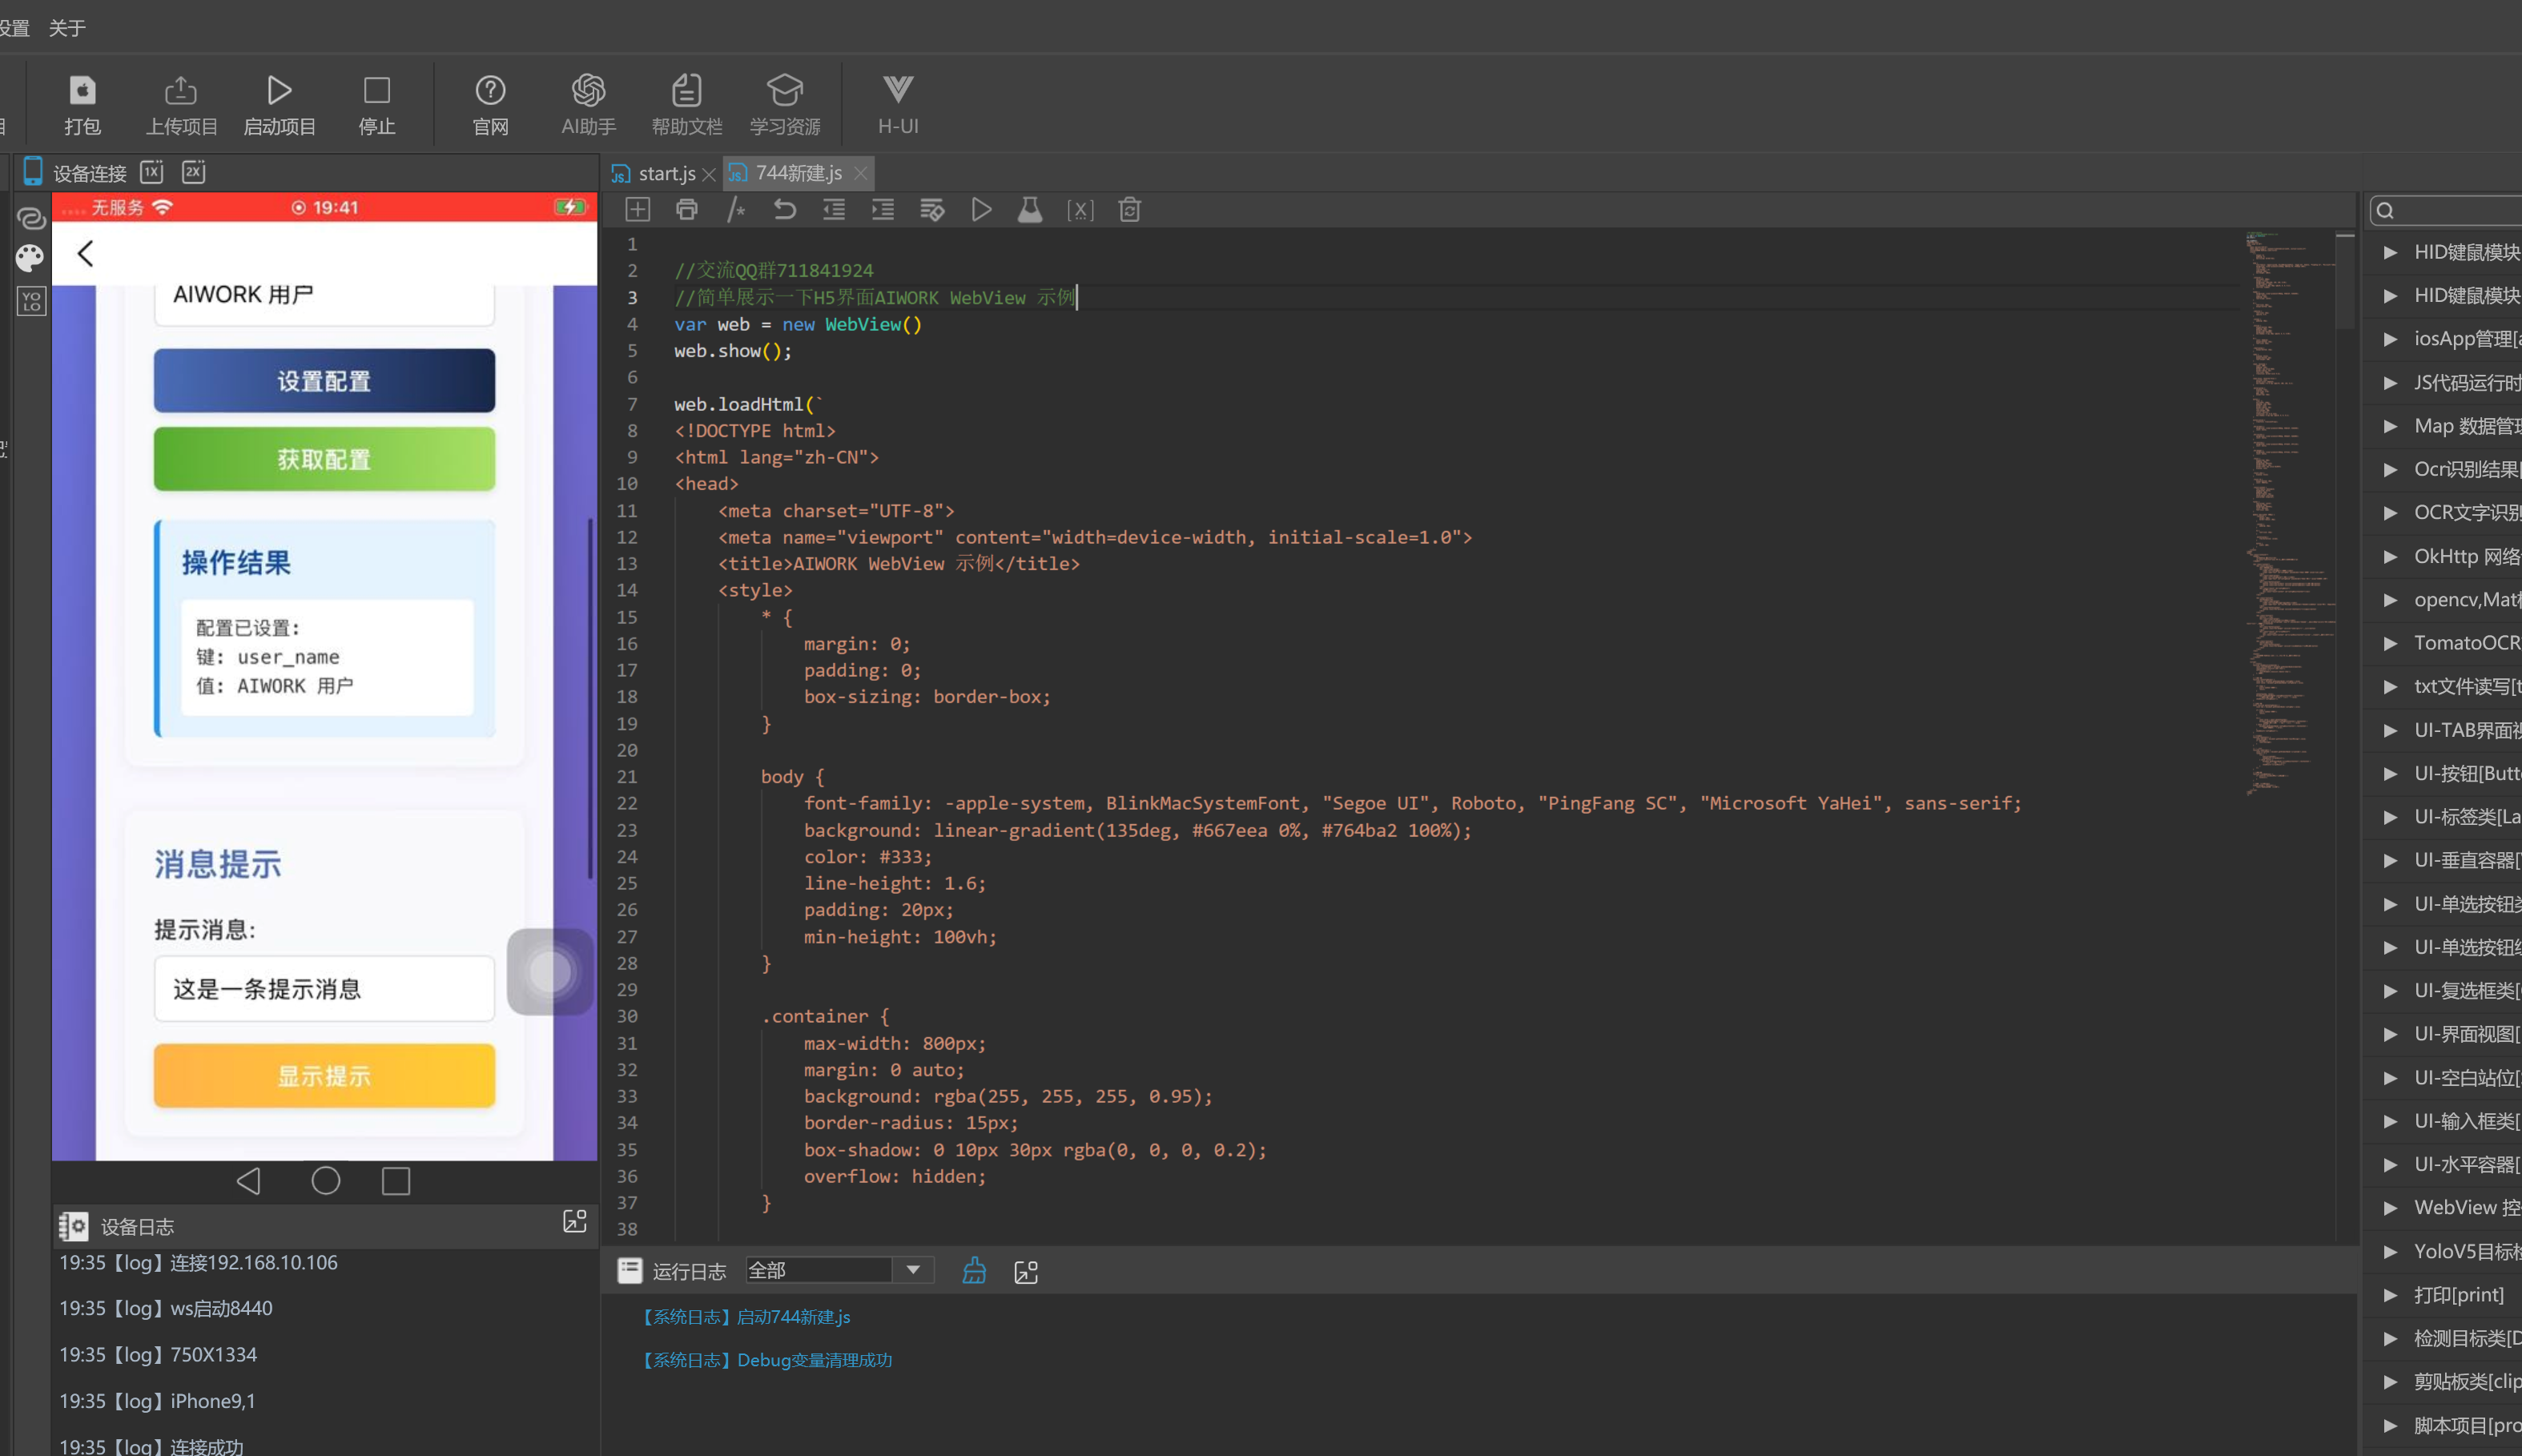Screen dimensions: 2522x1456
Task: Click the search box above function list
Action: [x=2446, y=210]
